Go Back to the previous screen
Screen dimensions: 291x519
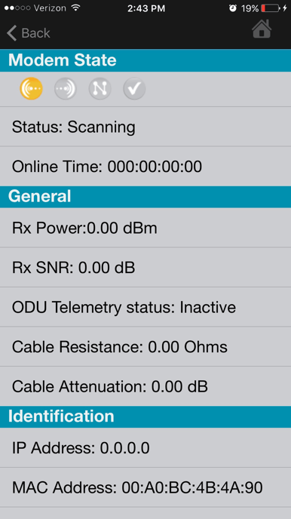[29, 33]
